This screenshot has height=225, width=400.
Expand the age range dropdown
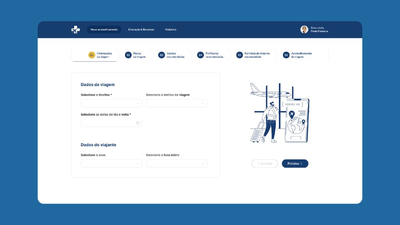pos(177,164)
